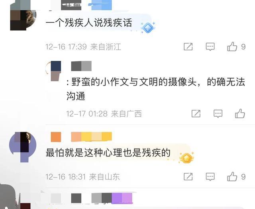This screenshot has width=255, height=209.
Task: Reply to the 山东 comment with speech bubble icon
Action: tap(210, 177)
